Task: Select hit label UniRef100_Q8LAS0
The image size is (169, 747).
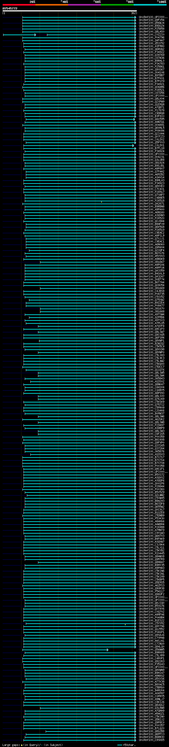Action: tap(152, 32)
